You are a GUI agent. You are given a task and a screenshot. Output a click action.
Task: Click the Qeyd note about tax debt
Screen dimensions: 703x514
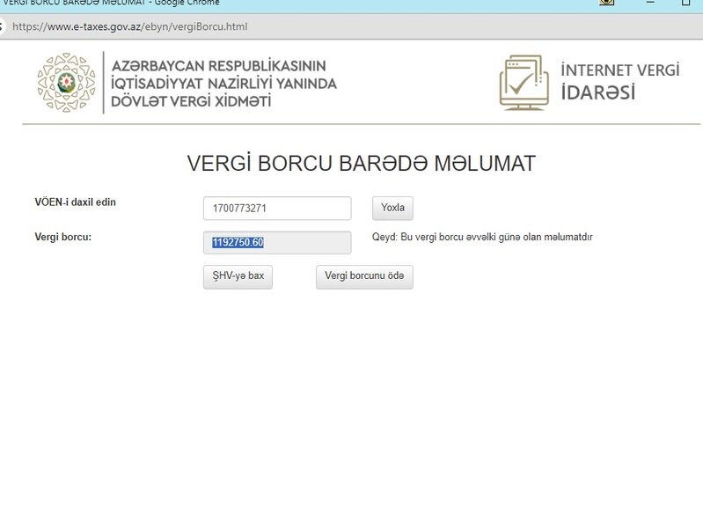point(482,237)
